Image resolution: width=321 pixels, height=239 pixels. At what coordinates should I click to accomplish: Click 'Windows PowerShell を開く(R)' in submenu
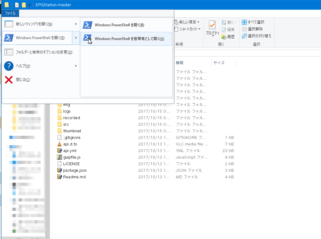click(x=119, y=25)
